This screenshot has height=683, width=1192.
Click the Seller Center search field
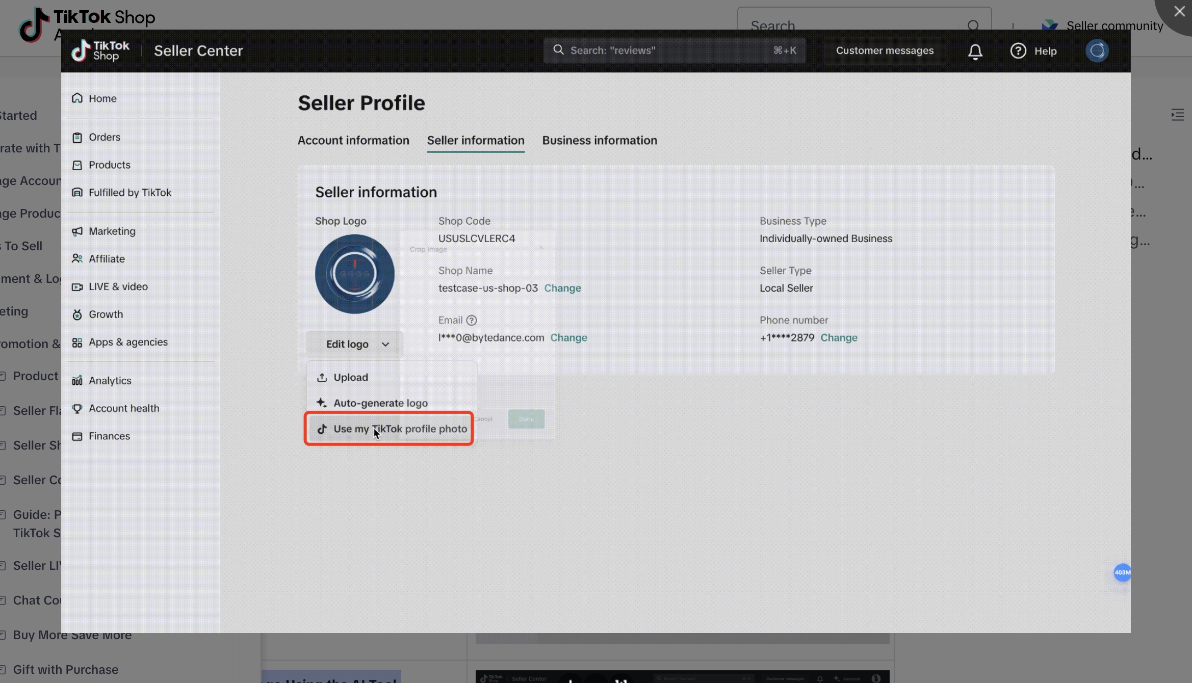pyautogui.click(x=673, y=50)
